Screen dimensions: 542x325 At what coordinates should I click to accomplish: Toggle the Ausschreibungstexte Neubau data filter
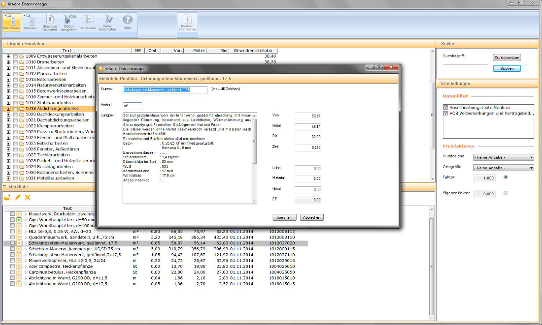pyautogui.click(x=446, y=107)
